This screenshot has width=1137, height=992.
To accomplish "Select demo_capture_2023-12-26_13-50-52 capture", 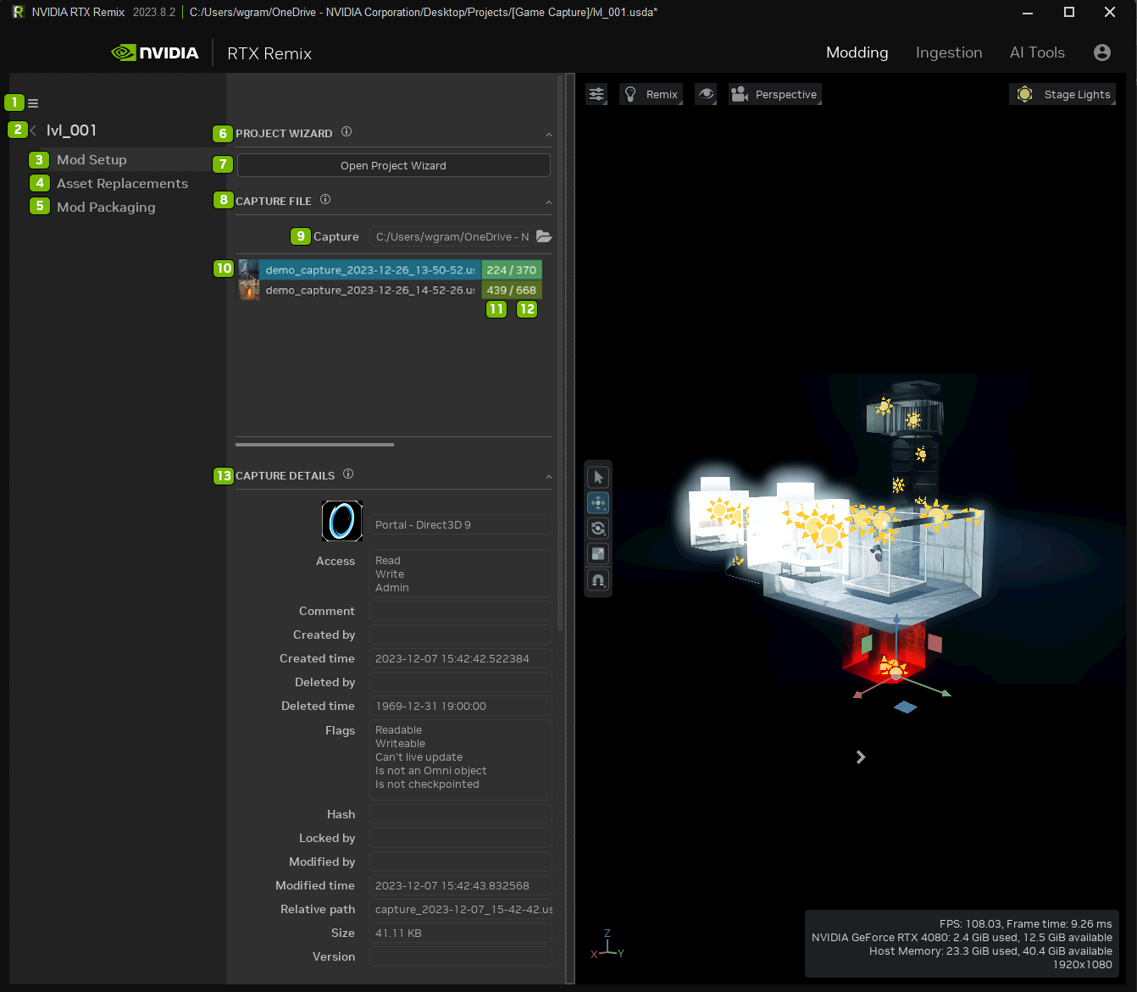I will click(369, 270).
